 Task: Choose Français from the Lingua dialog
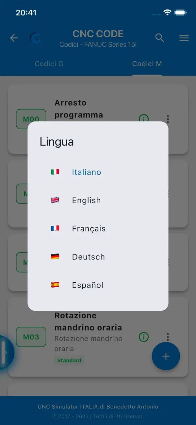pos(88,228)
